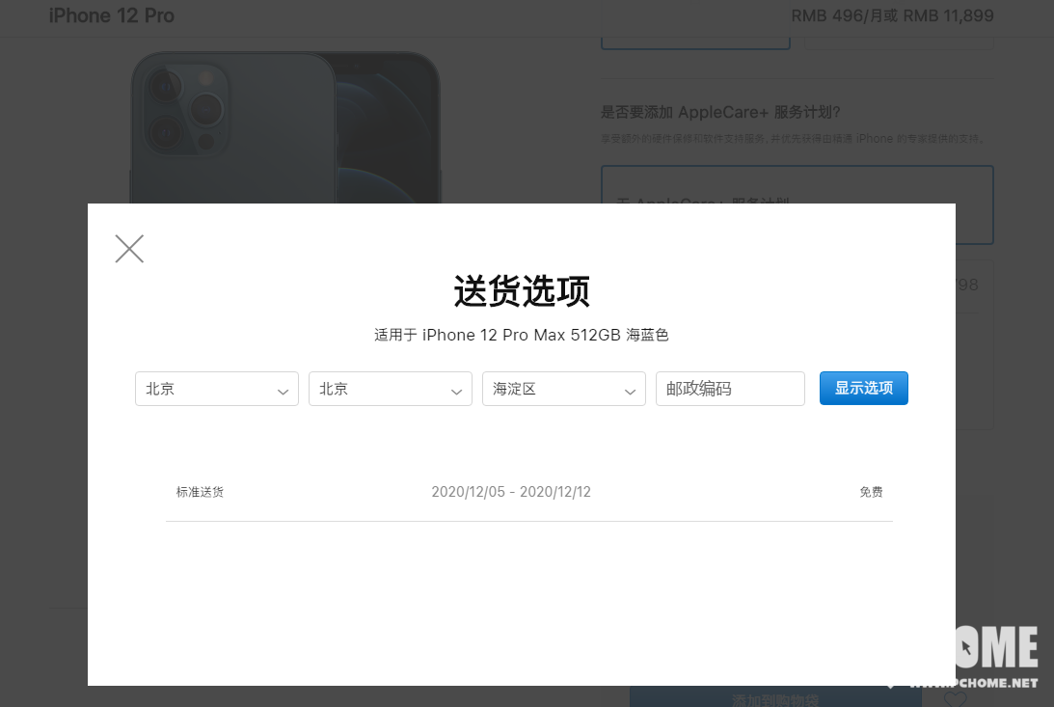Click the AppleCare+ 服务计划 question heading
1054x707 pixels.
(720, 112)
